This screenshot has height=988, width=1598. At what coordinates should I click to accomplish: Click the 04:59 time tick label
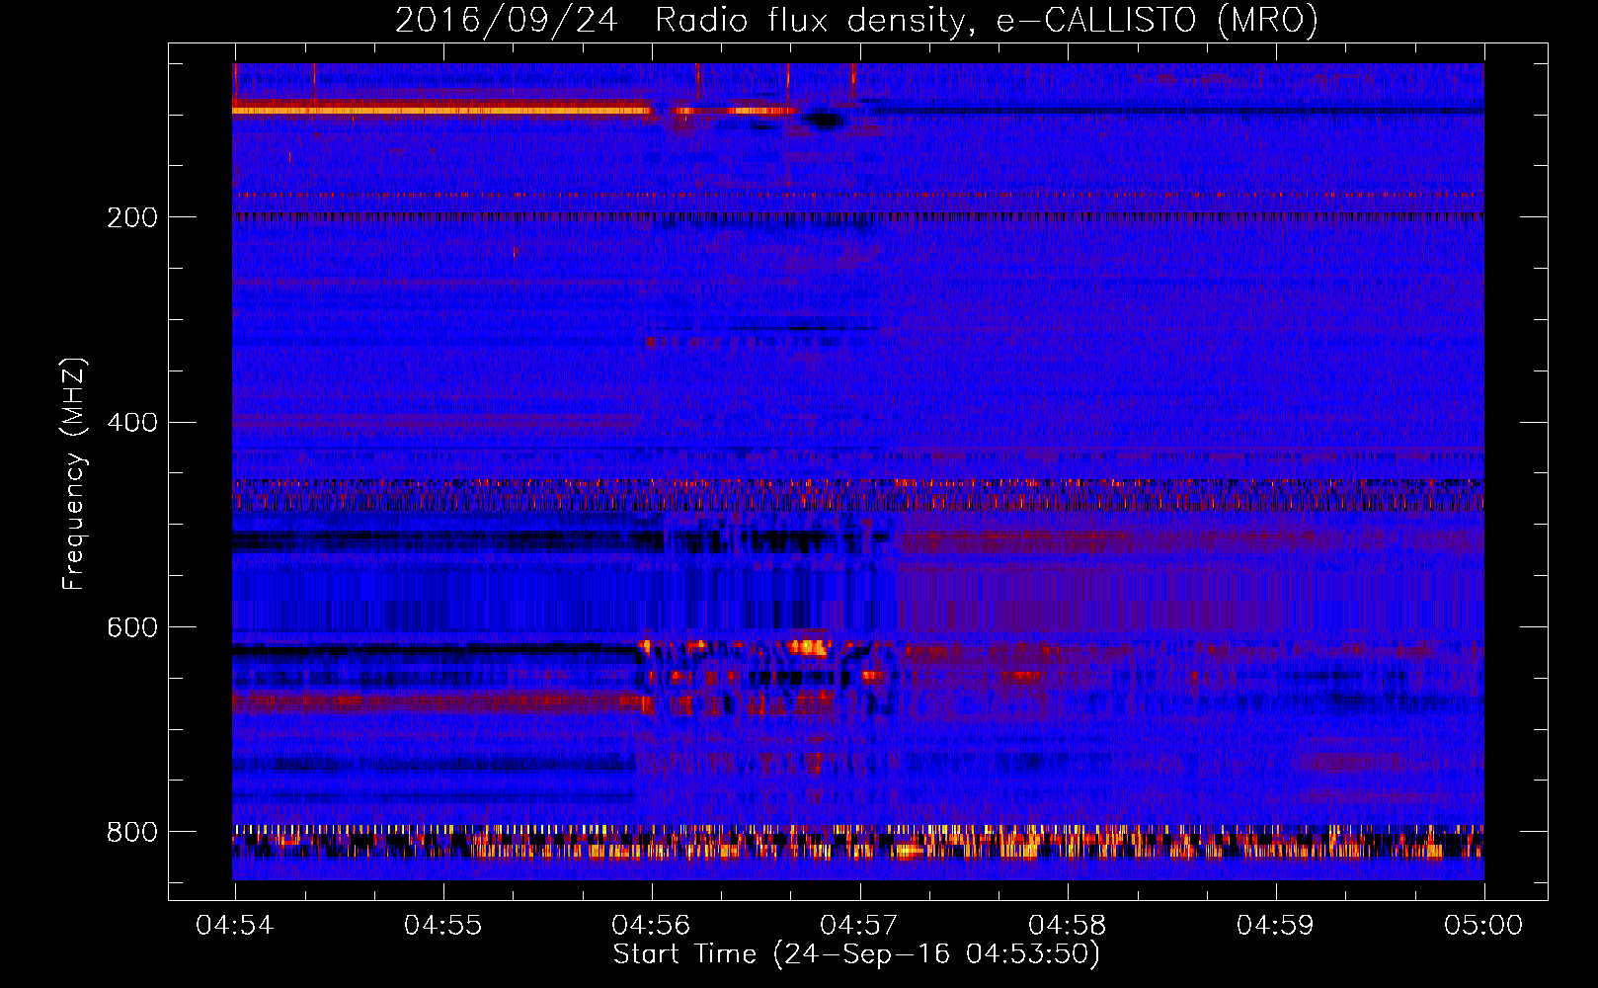click(1276, 926)
